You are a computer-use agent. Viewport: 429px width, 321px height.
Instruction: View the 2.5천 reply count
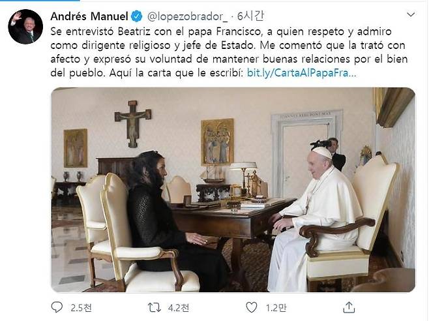click(80, 307)
